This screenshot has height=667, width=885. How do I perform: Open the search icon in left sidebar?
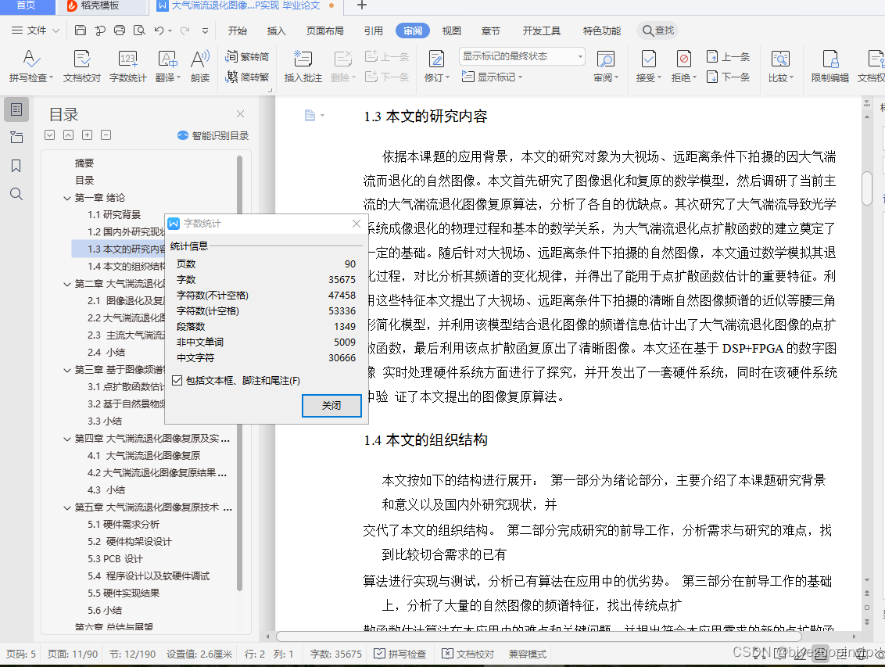pyautogui.click(x=16, y=193)
